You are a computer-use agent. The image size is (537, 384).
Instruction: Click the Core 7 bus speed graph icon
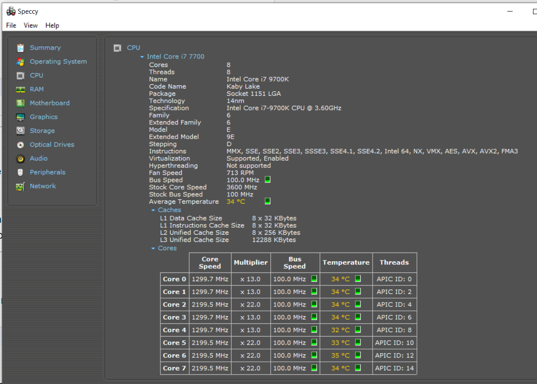(314, 368)
